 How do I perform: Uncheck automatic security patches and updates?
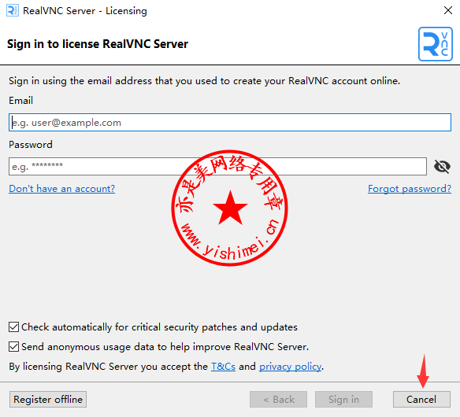(x=14, y=327)
